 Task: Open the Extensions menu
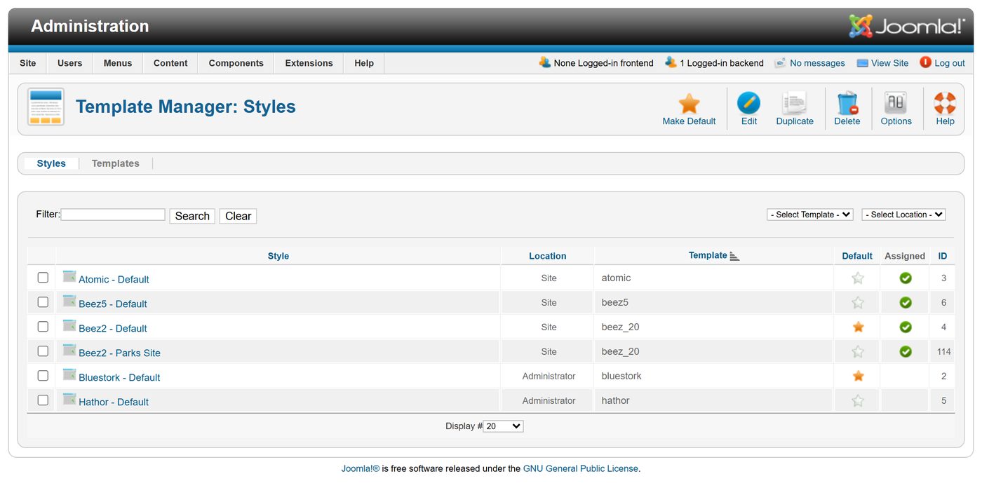pos(309,63)
